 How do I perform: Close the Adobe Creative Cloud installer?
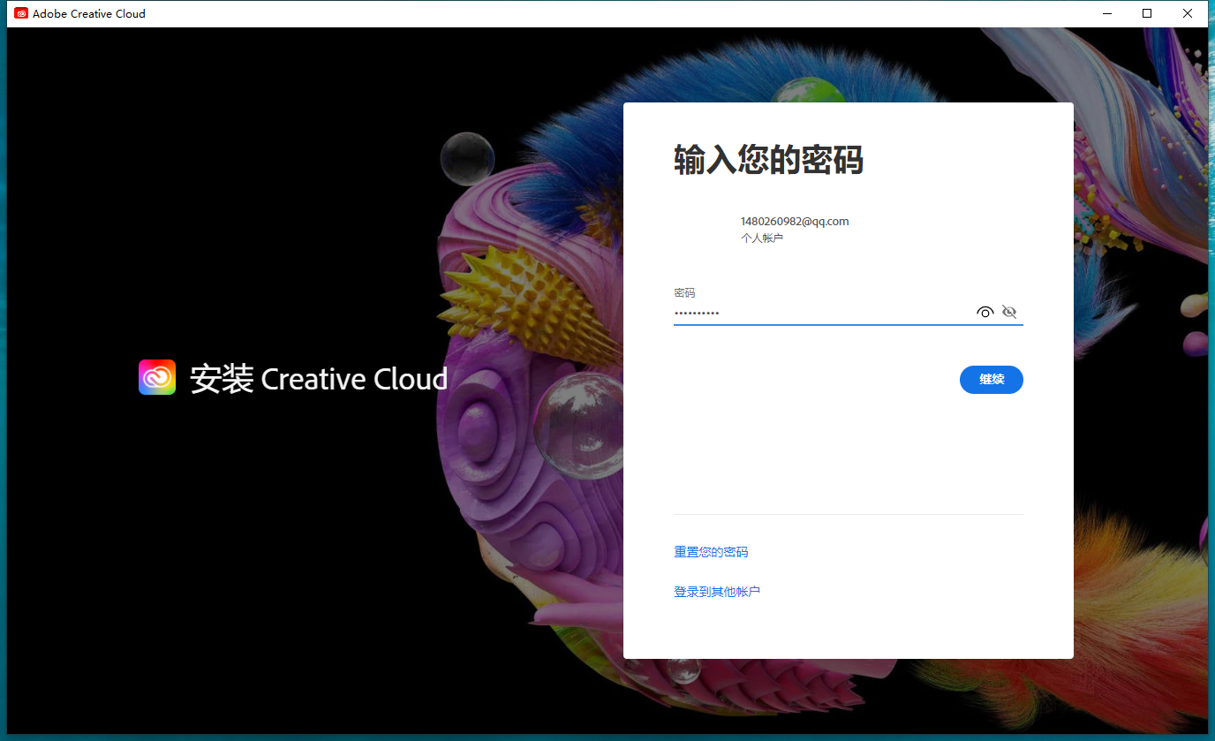1187,13
